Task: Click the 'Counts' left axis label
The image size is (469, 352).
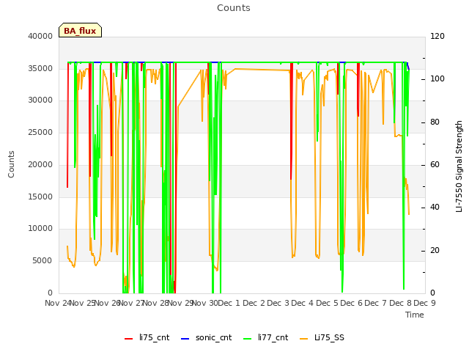Action: (x=11, y=164)
